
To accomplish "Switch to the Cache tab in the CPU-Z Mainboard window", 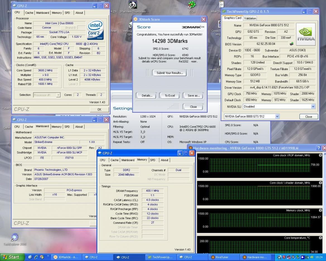I will pos(29,127).
